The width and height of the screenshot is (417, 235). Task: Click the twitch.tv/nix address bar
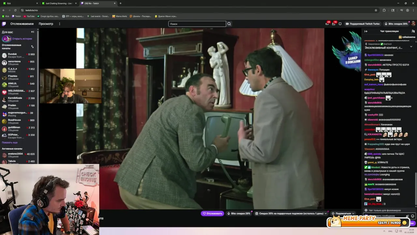click(x=198, y=10)
